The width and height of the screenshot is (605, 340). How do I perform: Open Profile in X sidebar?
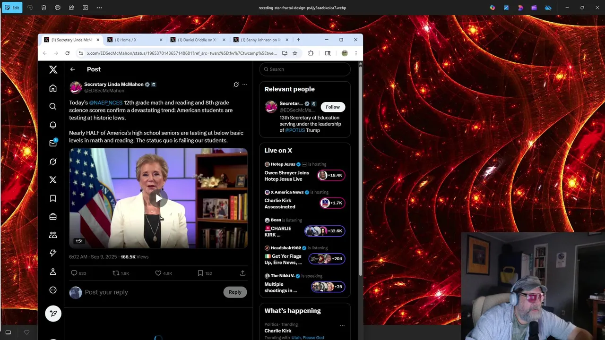click(53, 272)
